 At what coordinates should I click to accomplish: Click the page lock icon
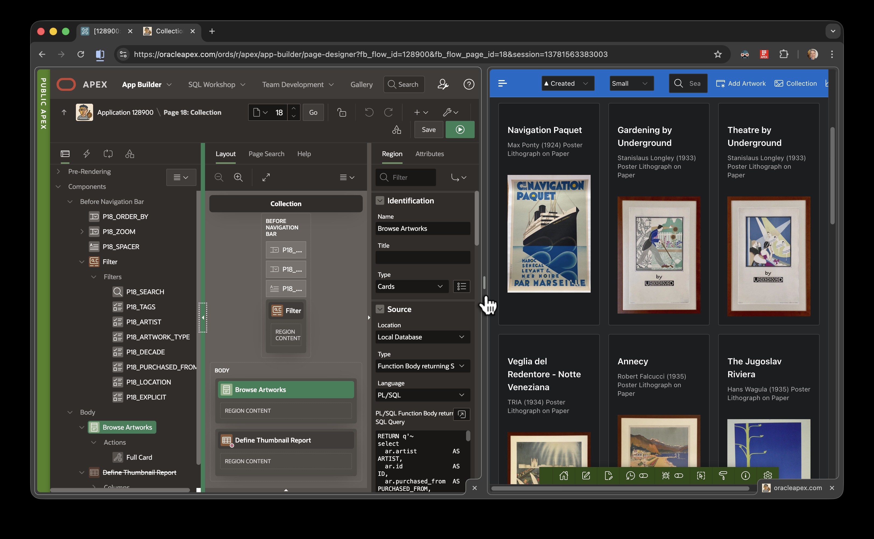point(342,112)
